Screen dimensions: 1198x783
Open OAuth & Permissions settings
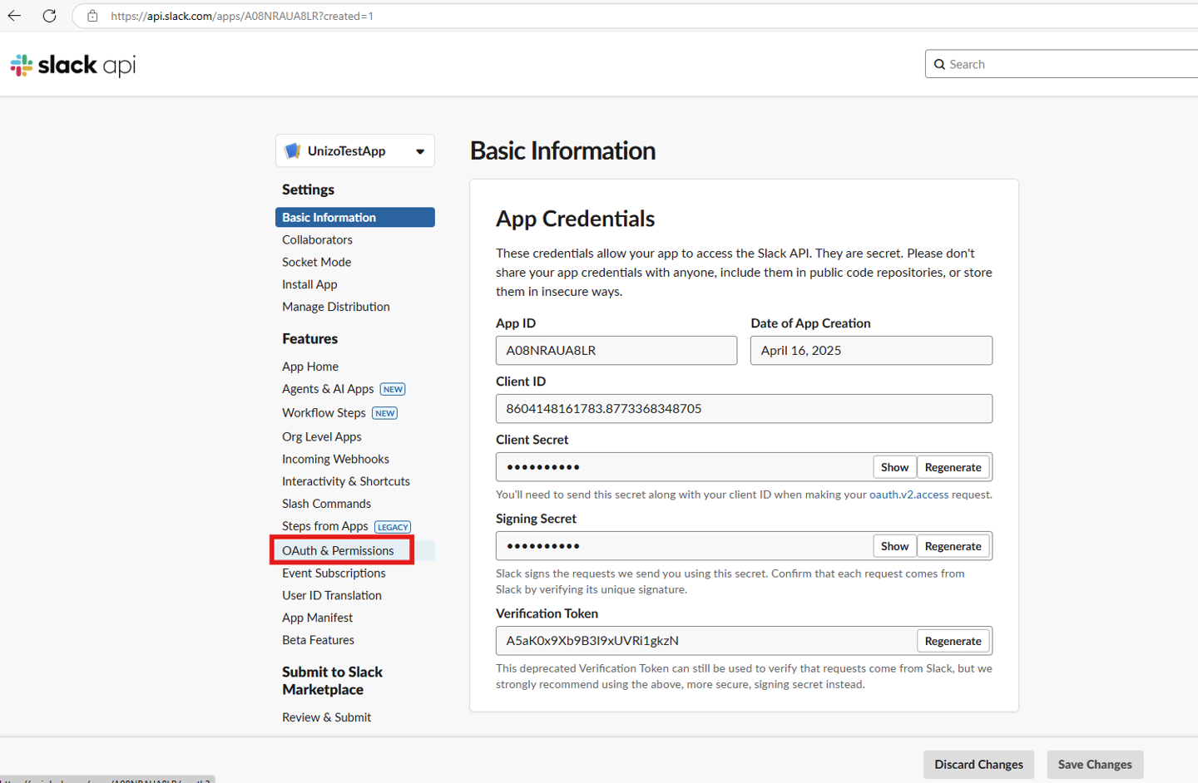338,550
